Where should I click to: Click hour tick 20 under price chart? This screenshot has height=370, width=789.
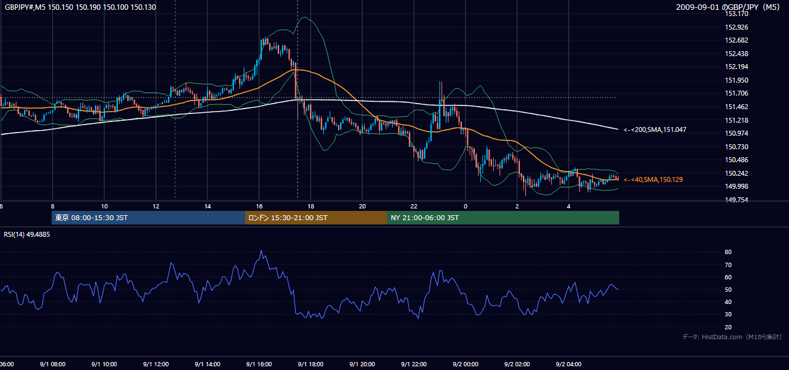point(362,206)
